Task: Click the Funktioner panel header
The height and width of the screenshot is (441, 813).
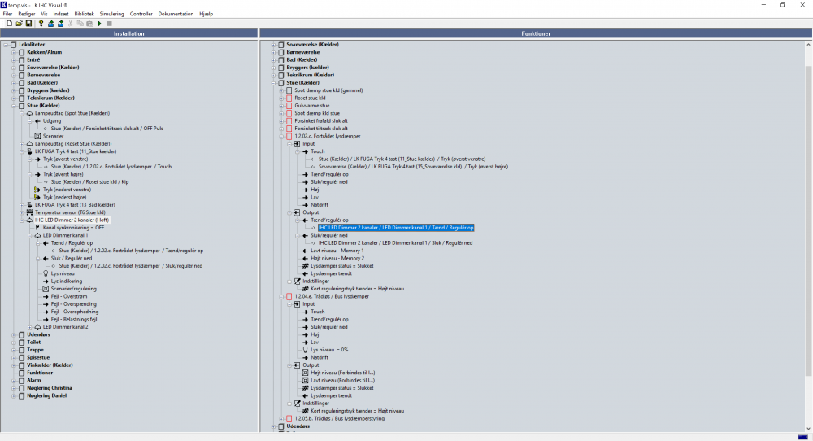Action: click(535, 33)
